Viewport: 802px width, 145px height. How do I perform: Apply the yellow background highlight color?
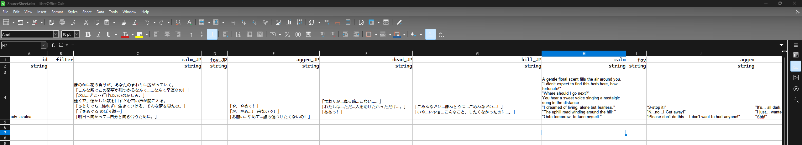(x=139, y=34)
